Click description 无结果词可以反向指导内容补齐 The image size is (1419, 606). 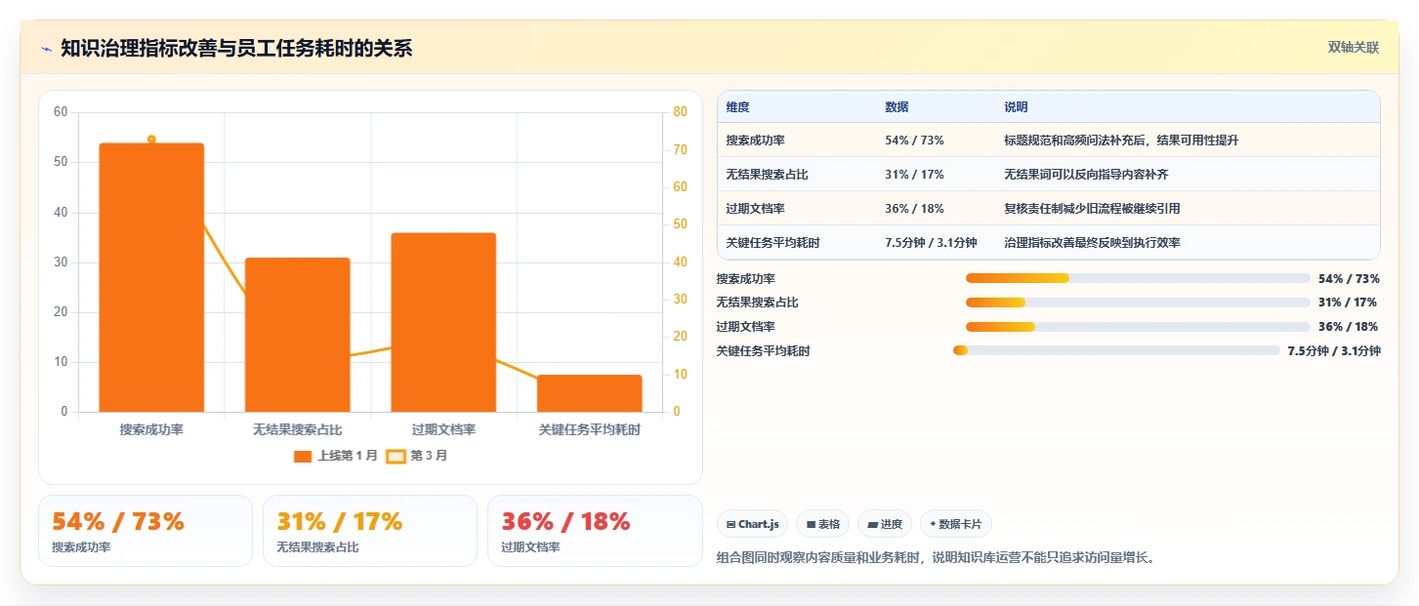tap(1086, 175)
